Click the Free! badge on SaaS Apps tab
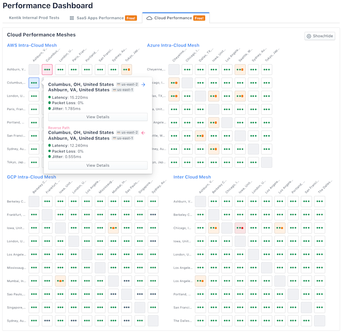The height and width of the screenshot is (333, 342). 131,18
